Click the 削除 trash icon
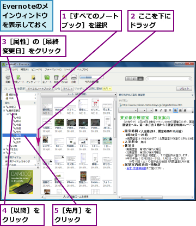Viewport: 196px width, 226px height. tap(56, 78)
